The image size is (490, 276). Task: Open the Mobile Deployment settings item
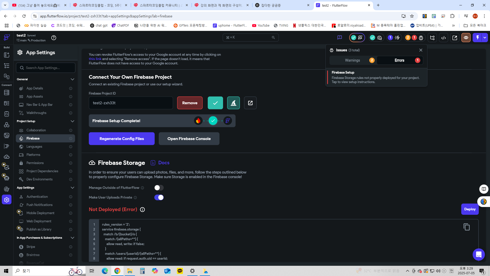point(45,213)
